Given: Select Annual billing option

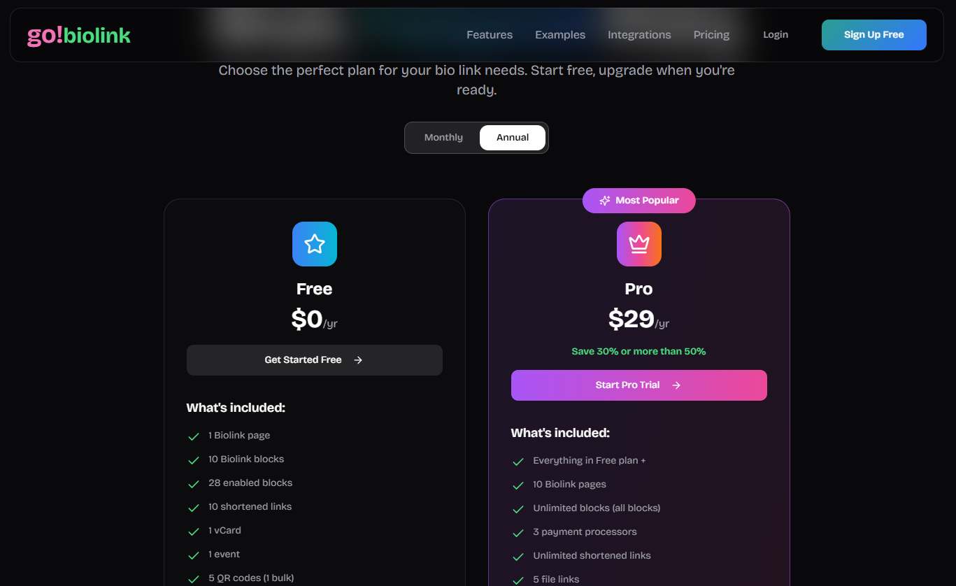Looking at the screenshot, I should pos(513,138).
